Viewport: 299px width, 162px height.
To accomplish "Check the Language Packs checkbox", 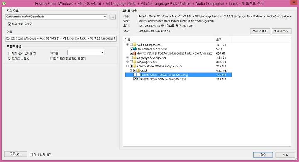I will (131, 62).
